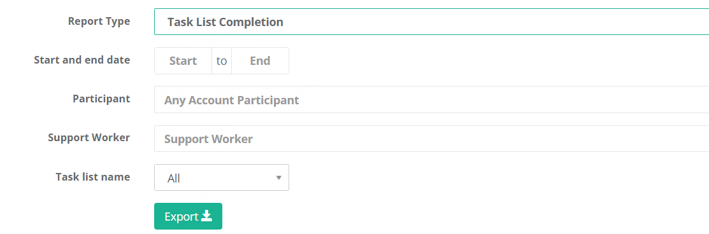Click the 'Export' word on green button

pyautogui.click(x=182, y=216)
